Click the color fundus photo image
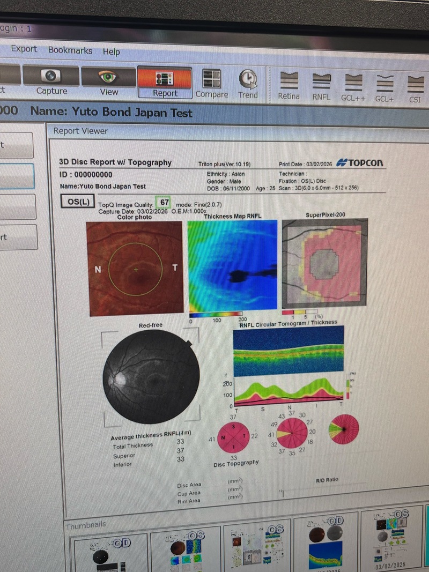The image size is (429, 572). [135, 268]
